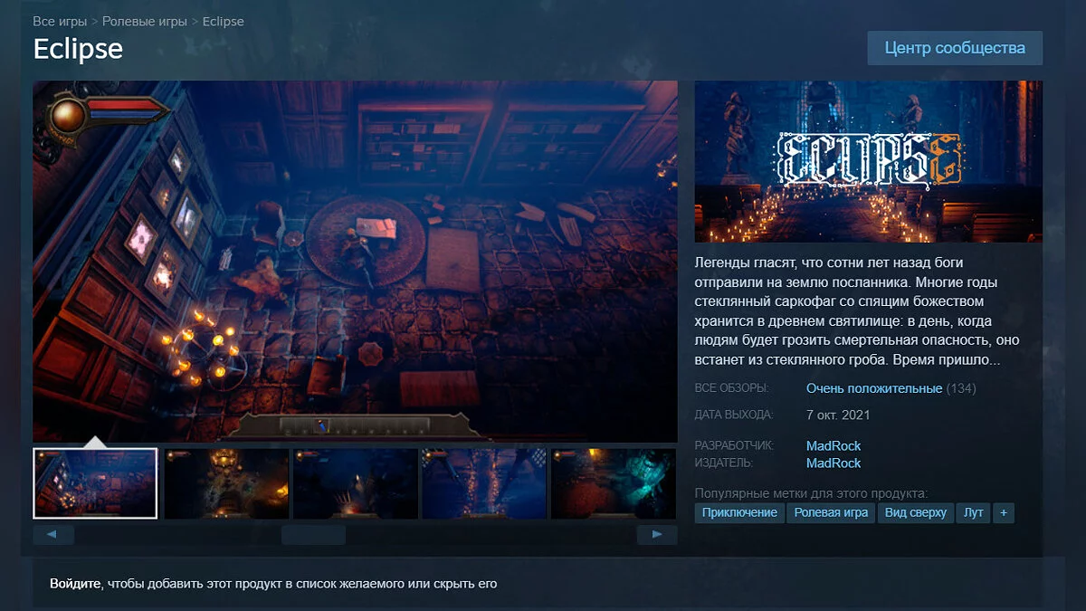Open developer link 'MadRock'
This screenshot has width=1086, height=611.
(834, 445)
